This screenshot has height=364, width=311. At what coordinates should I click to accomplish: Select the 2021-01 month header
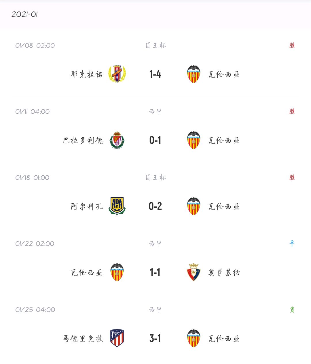coord(25,14)
